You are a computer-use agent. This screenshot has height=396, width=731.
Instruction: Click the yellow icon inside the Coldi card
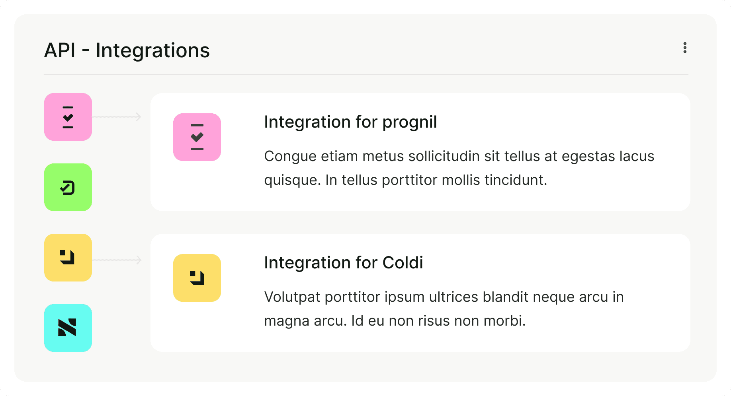[x=197, y=278]
